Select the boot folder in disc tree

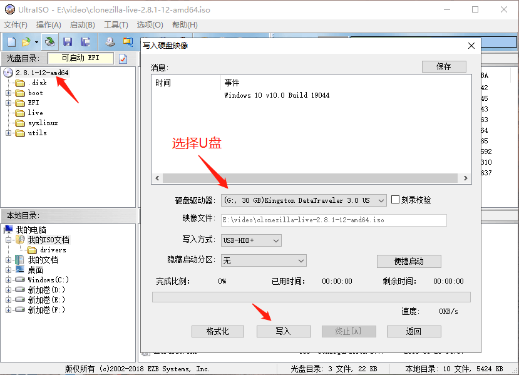coord(36,93)
